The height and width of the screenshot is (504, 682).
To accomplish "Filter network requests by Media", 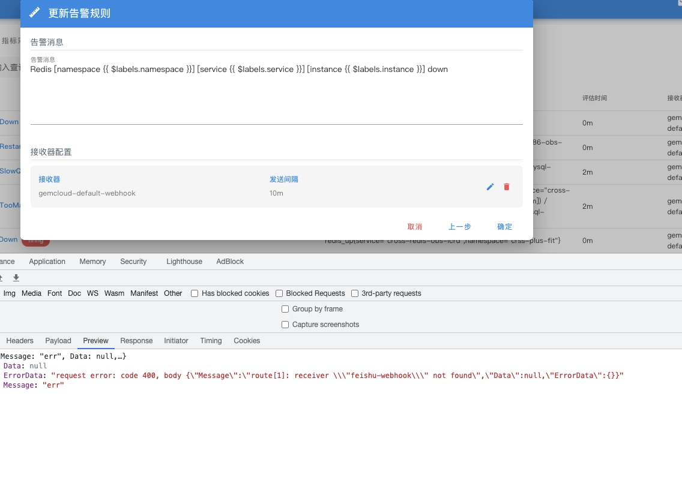I will (31, 293).
